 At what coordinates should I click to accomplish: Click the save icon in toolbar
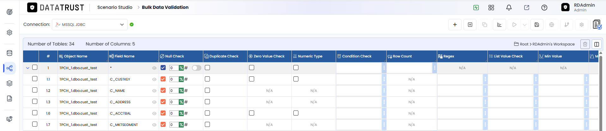(536, 25)
